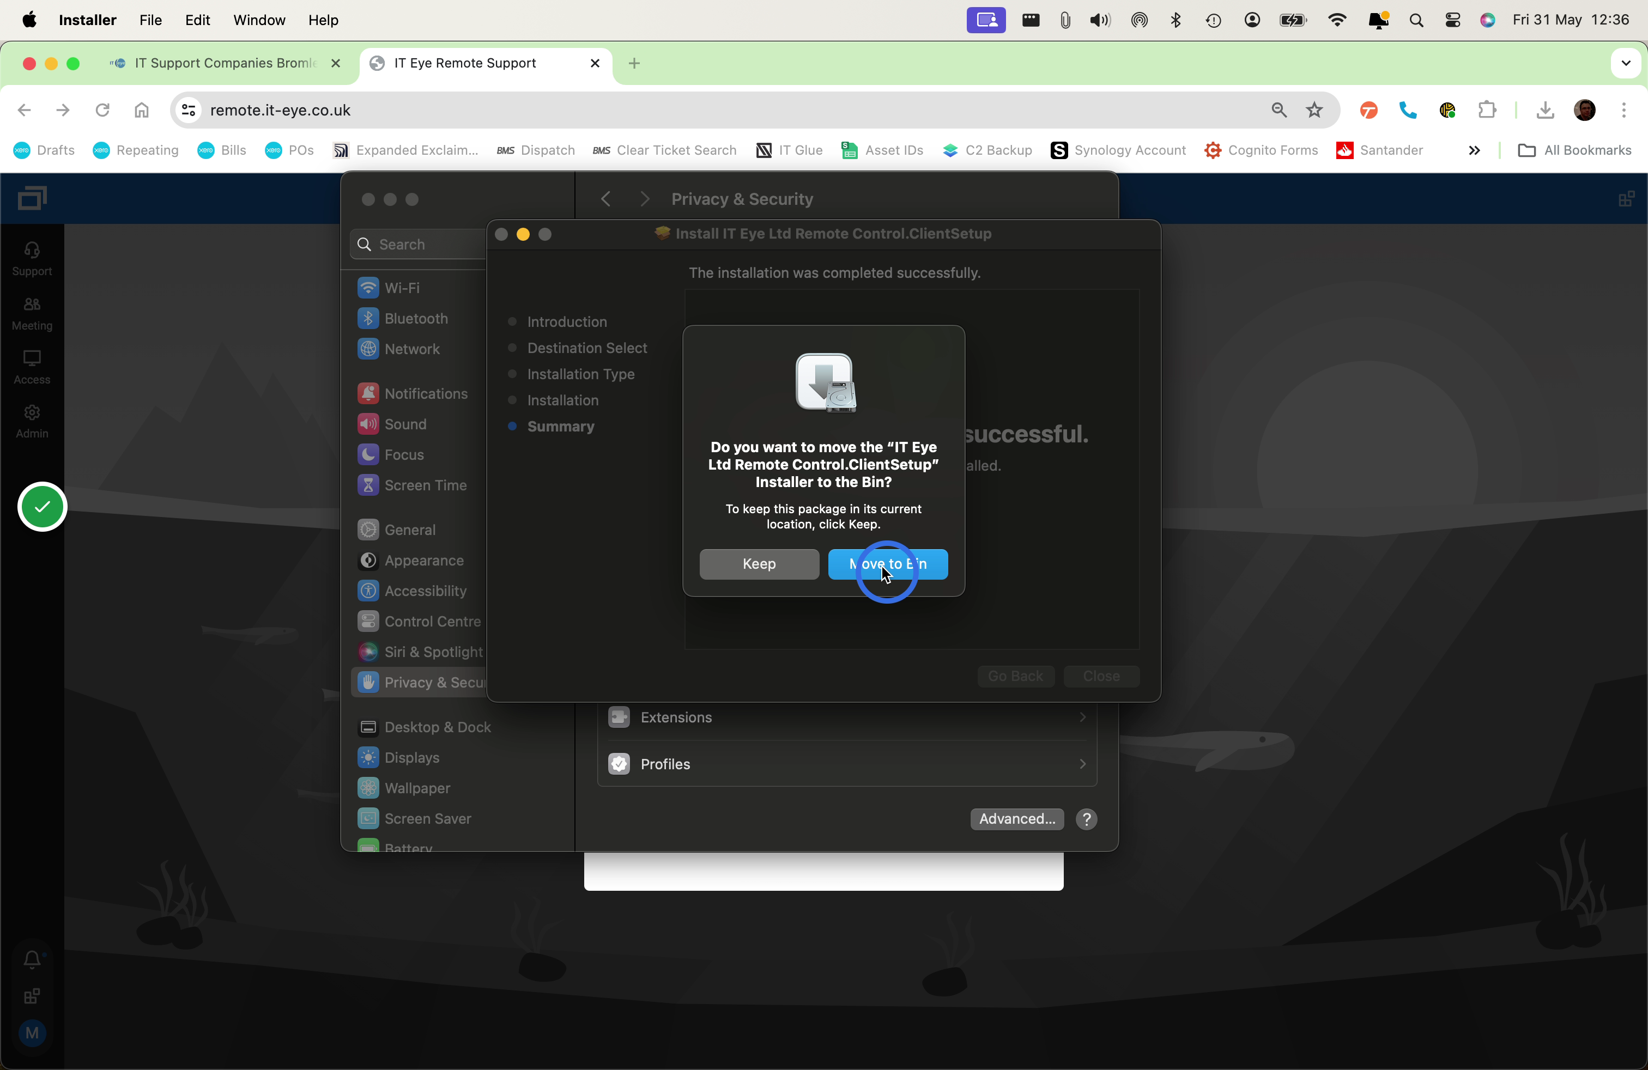Select Appearance in System Settings sidebar

point(419,560)
